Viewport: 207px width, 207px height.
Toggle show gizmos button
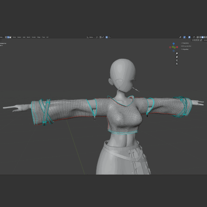pyautogui.click(x=184, y=37)
